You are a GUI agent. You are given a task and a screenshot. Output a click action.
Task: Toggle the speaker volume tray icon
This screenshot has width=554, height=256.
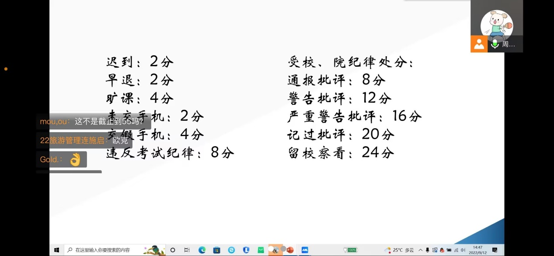point(463,250)
